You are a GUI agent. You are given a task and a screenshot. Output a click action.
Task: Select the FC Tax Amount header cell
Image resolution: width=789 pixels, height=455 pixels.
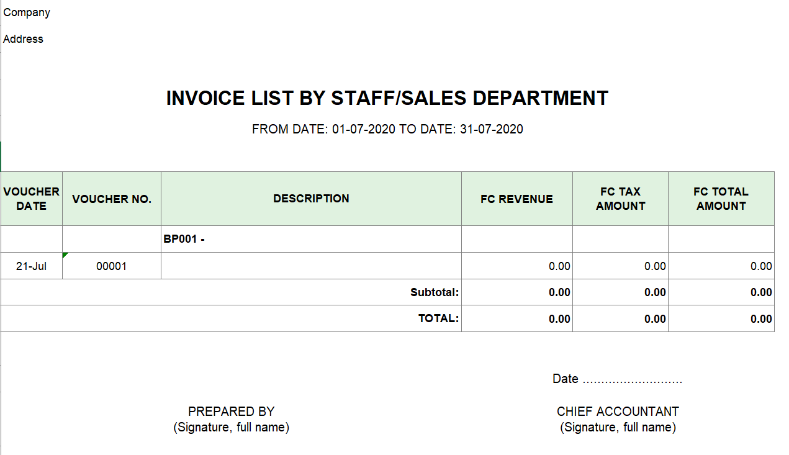pos(620,199)
